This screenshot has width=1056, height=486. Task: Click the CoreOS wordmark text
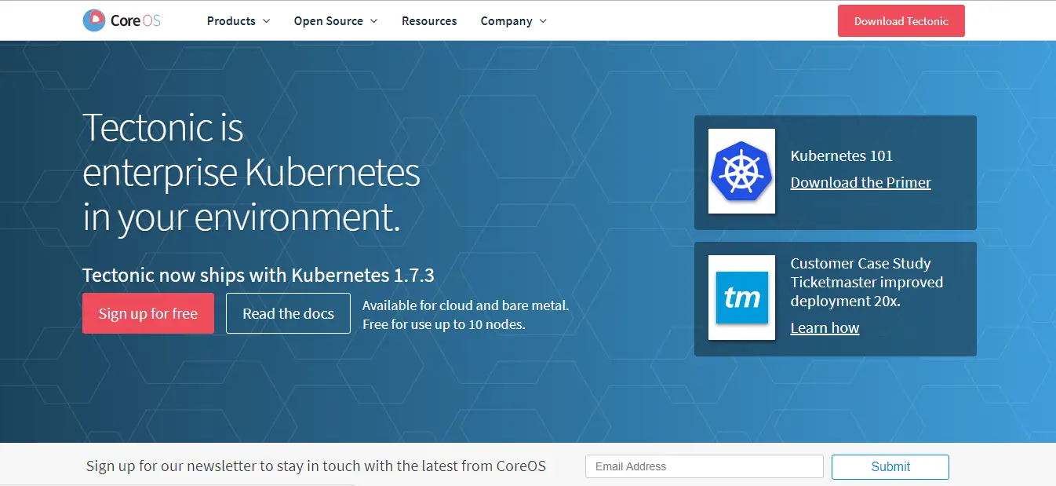(x=136, y=21)
